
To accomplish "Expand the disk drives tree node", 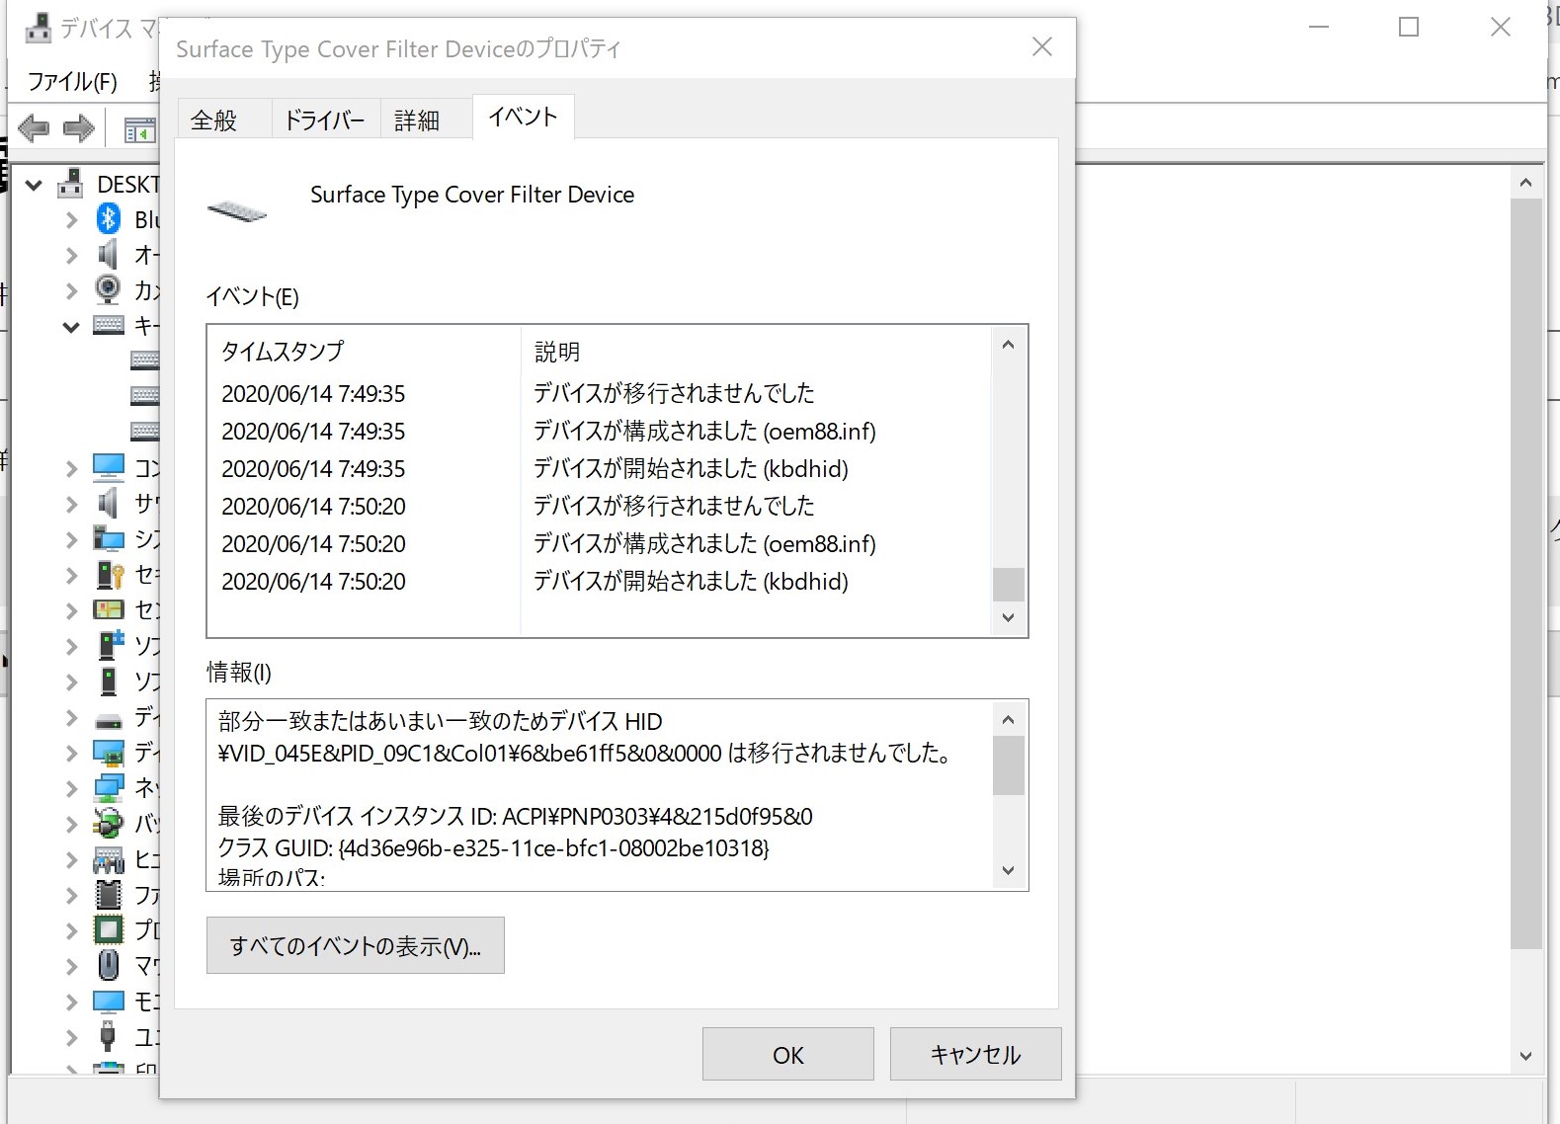I will 71,718.
